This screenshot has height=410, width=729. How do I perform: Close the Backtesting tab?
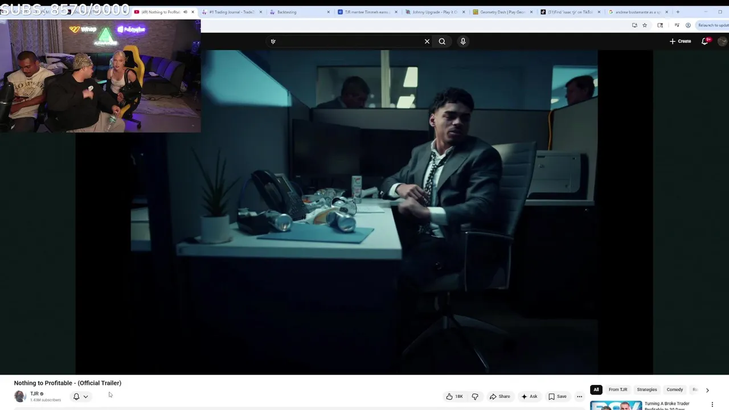tap(328, 12)
